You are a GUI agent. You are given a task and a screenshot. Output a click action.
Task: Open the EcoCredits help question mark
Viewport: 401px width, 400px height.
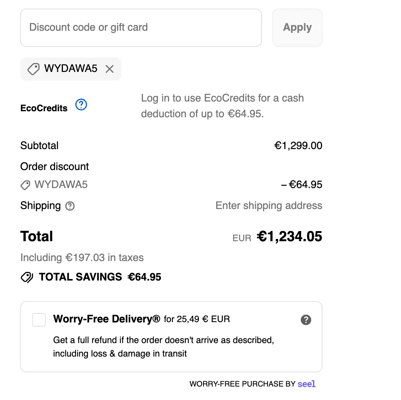(x=81, y=105)
